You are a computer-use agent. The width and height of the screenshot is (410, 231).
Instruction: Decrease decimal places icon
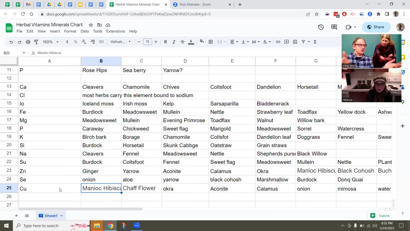coord(84,42)
